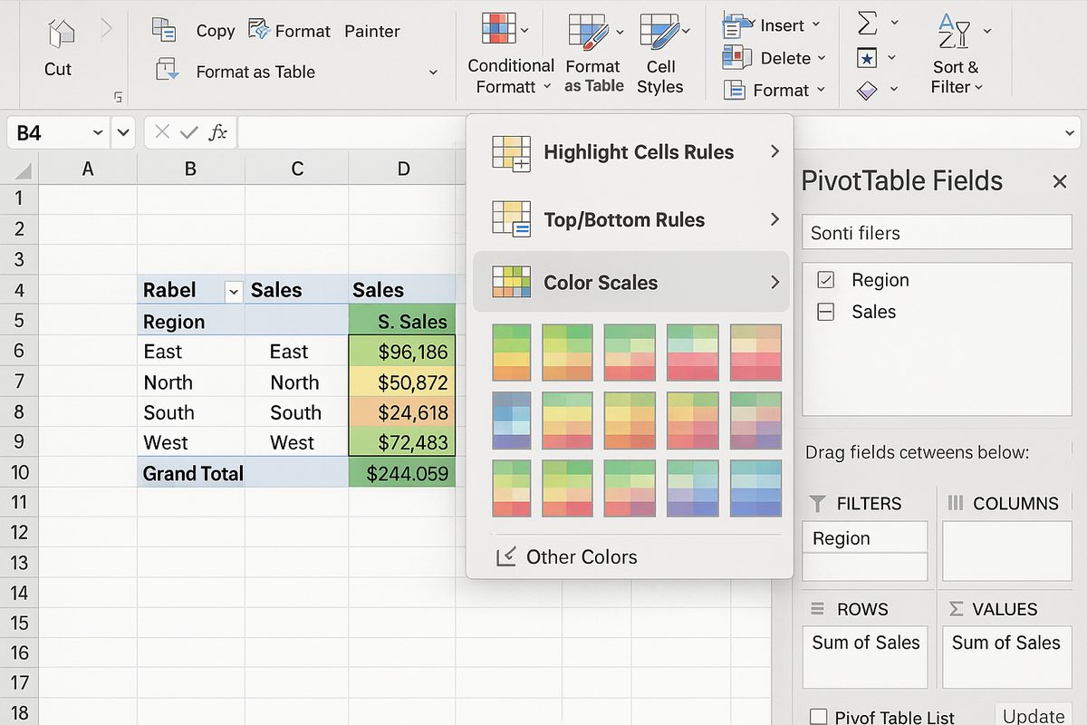The height and width of the screenshot is (725, 1087).
Task: Select cell with $96,186
Action: [402, 352]
